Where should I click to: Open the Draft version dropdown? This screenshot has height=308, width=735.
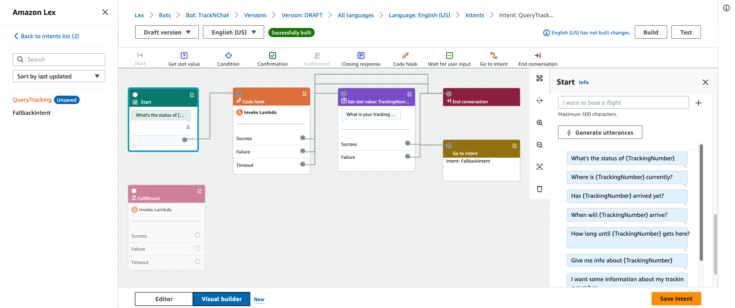(167, 32)
